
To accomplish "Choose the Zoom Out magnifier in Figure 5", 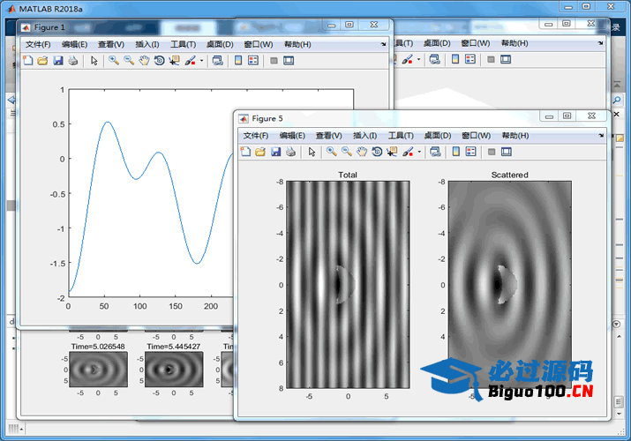I will point(346,152).
